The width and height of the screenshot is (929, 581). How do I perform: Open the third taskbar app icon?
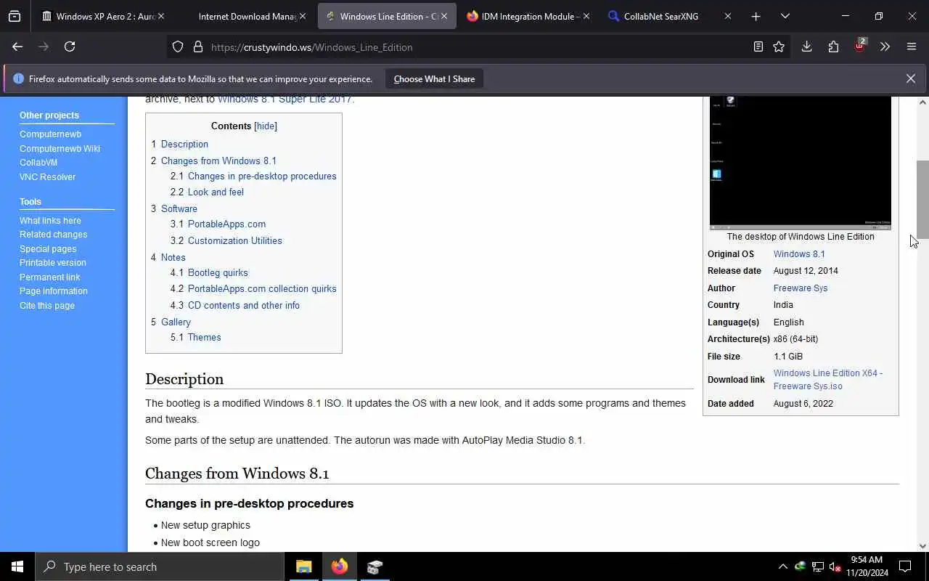pyautogui.click(x=375, y=566)
